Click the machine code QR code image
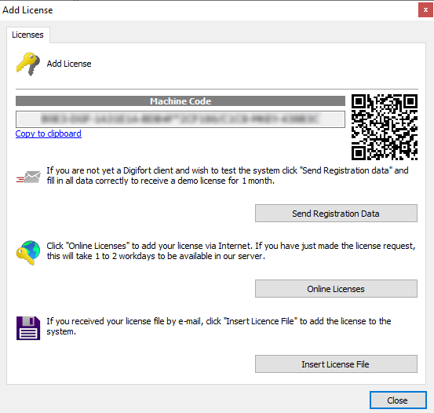Screen dimensions: 434x413 pos(385,127)
